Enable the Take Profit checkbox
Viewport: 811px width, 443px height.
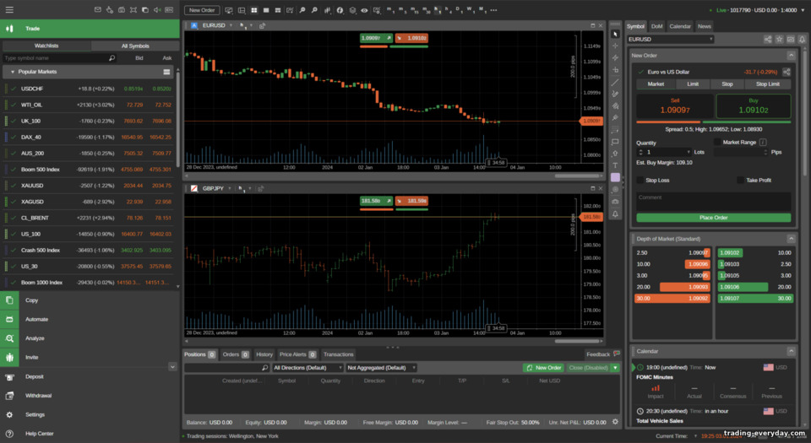click(740, 180)
